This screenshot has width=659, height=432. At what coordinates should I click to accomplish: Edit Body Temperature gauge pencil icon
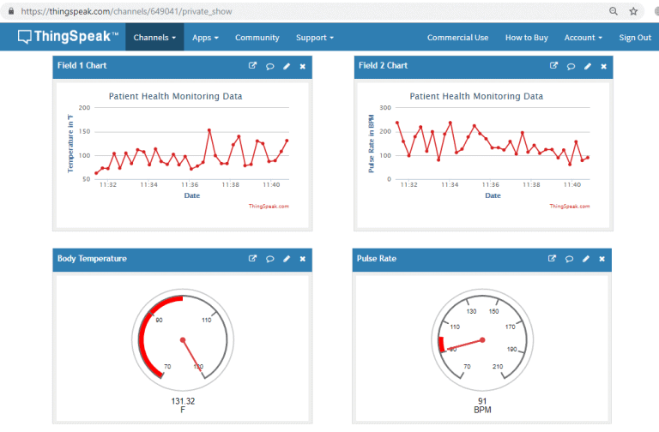tap(287, 258)
